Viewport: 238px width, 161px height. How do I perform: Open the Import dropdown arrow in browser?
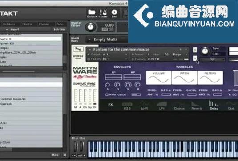point(7,30)
